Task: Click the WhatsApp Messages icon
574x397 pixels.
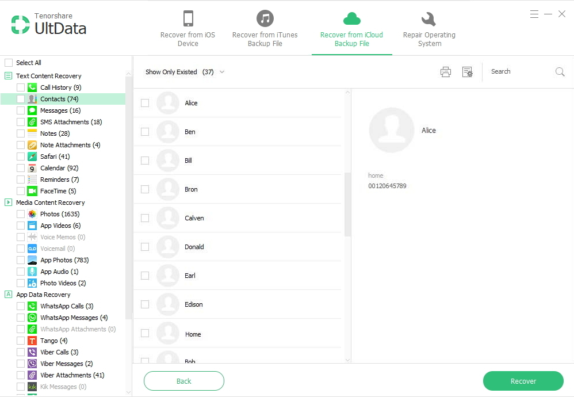Action: tap(32, 318)
